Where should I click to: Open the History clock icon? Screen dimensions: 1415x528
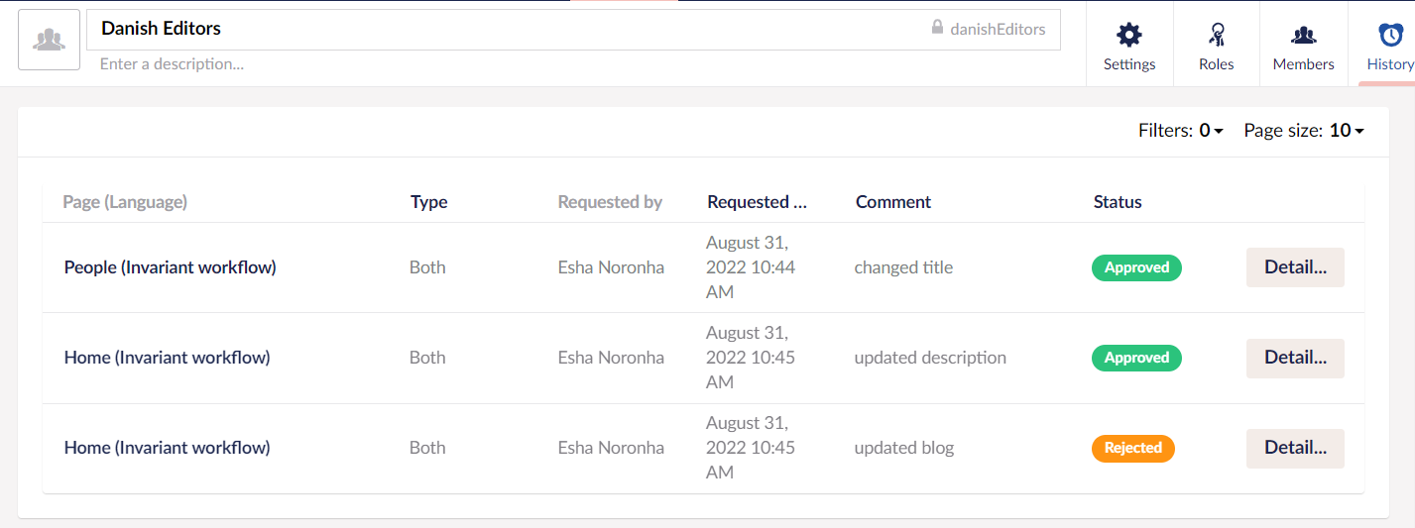pyautogui.click(x=1391, y=36)
